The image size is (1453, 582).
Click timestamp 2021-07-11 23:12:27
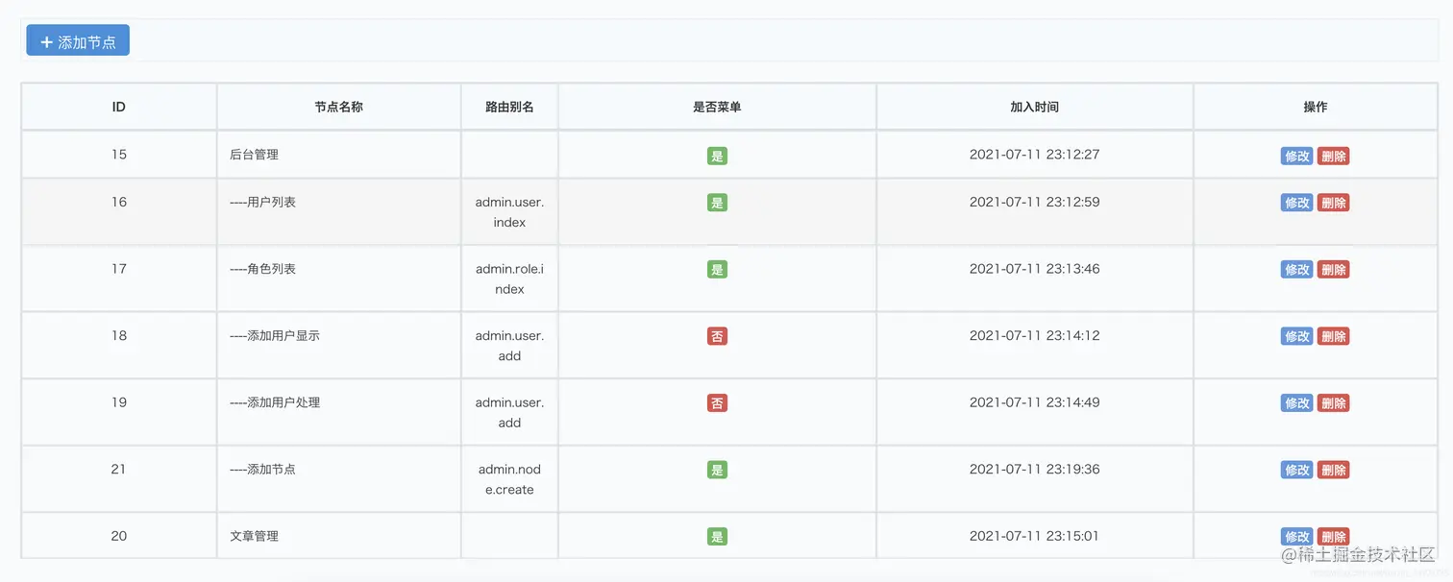click(x=1034, y=154)
